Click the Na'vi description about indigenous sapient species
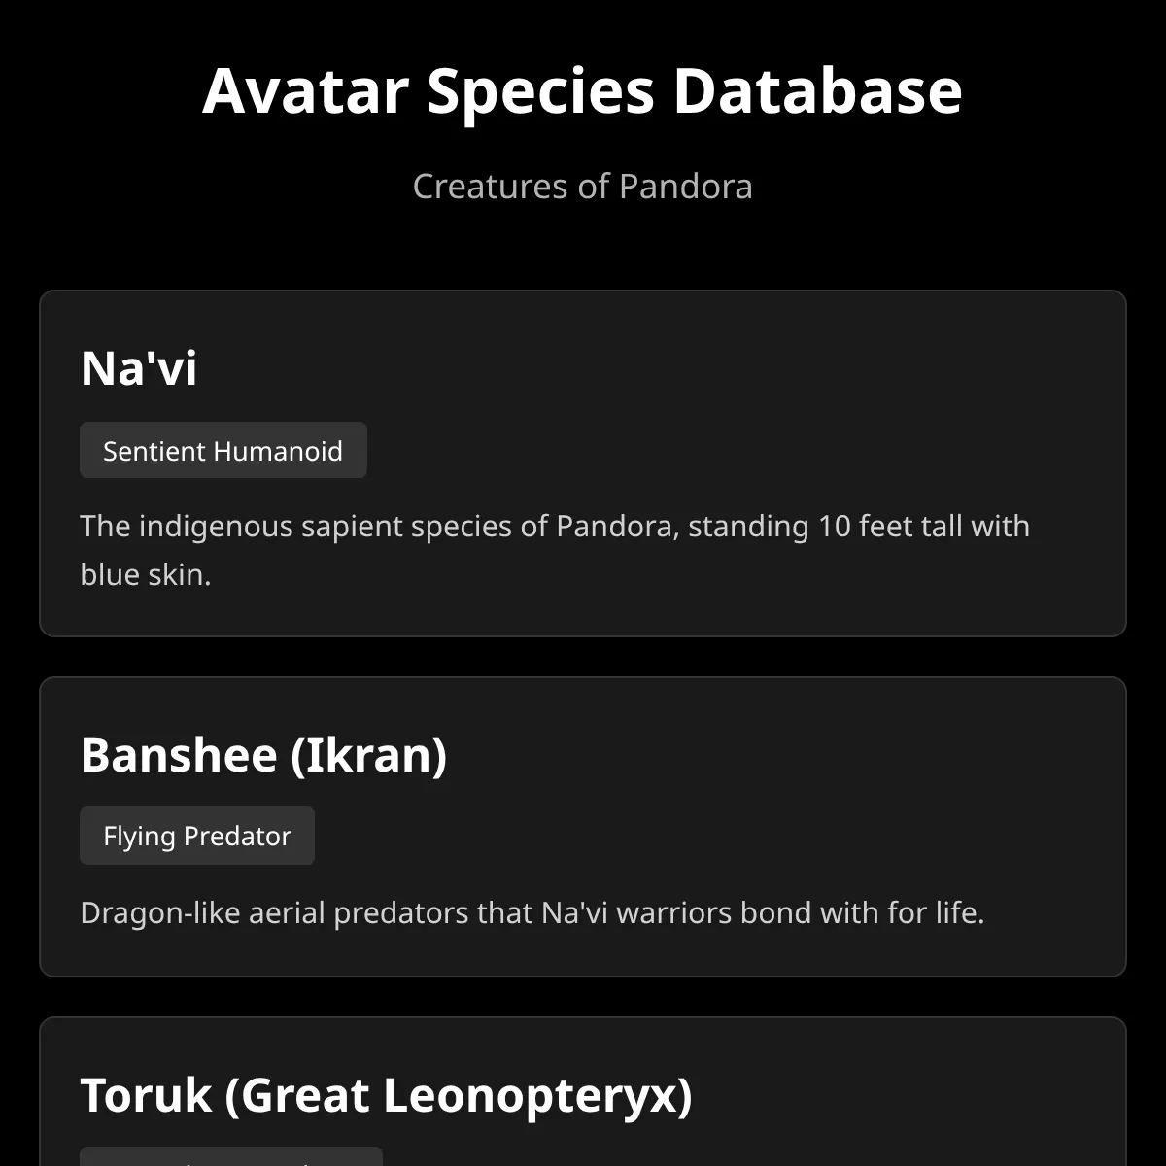The width and height of the screenshot is (1166, 1166). pyautogui.click(x=555, y=550)
